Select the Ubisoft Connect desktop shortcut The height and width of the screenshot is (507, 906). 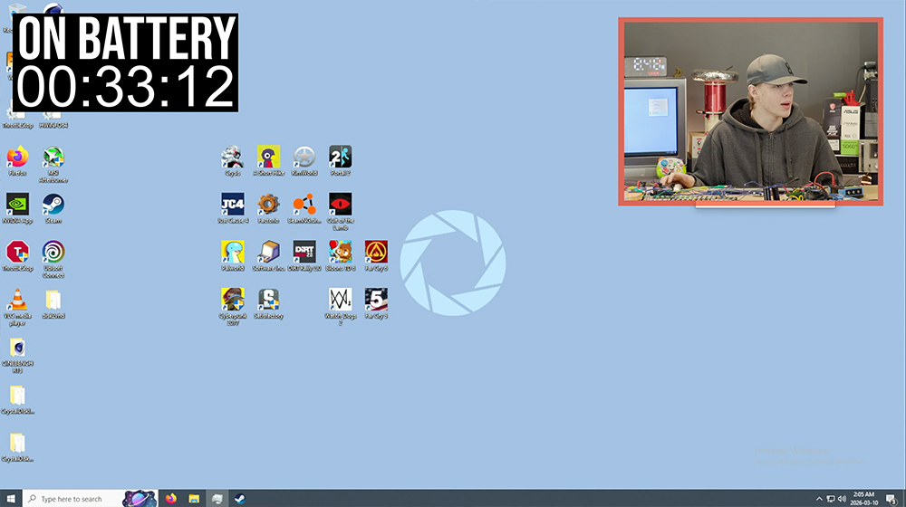(x=53, y=252)
